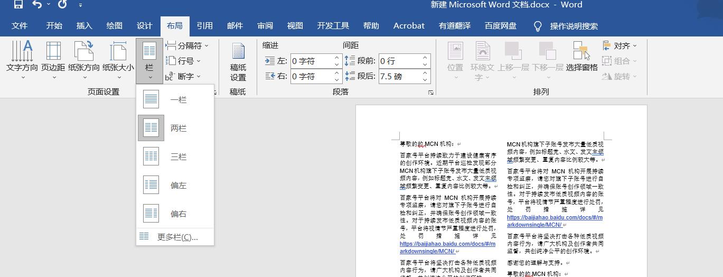
Task: Switch to the 百度网盘 tab
Action: click(x=500, y=26)
